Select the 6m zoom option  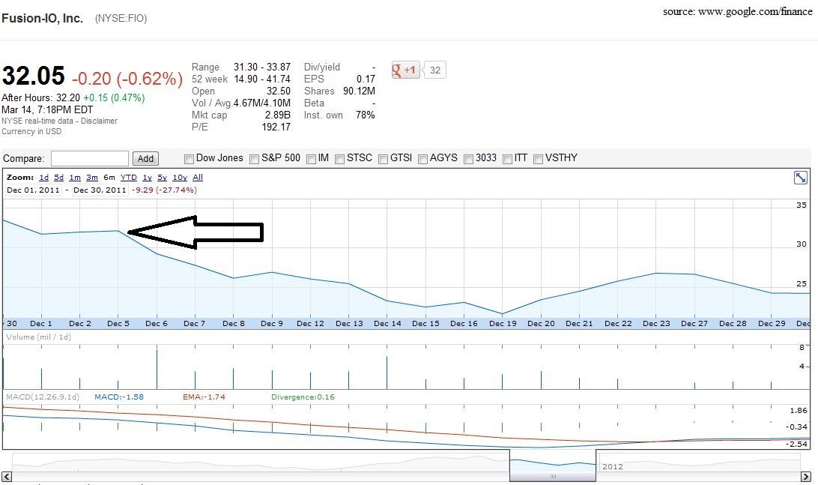click(109, 178)
